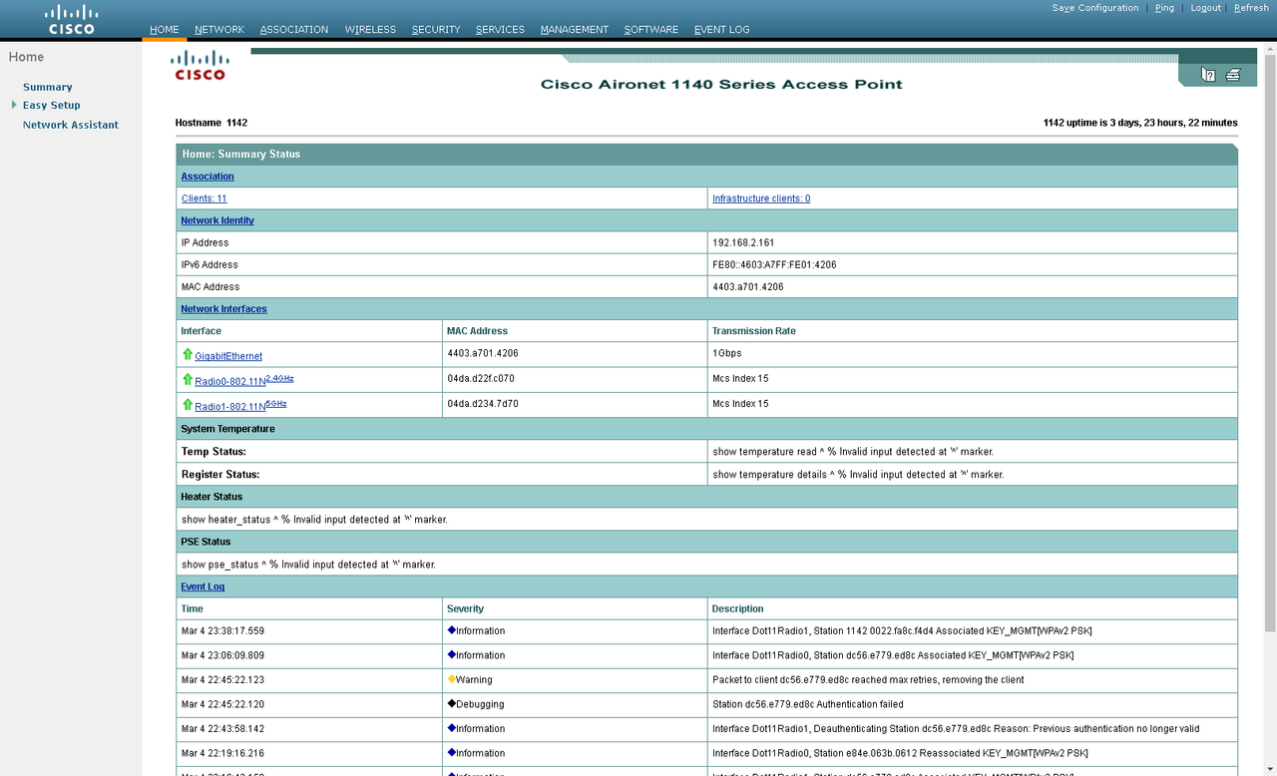Image resolution: width=1277 pixels, height=776 pixels.
Task: Open the SERVICES menu
Action: point(500,30)
